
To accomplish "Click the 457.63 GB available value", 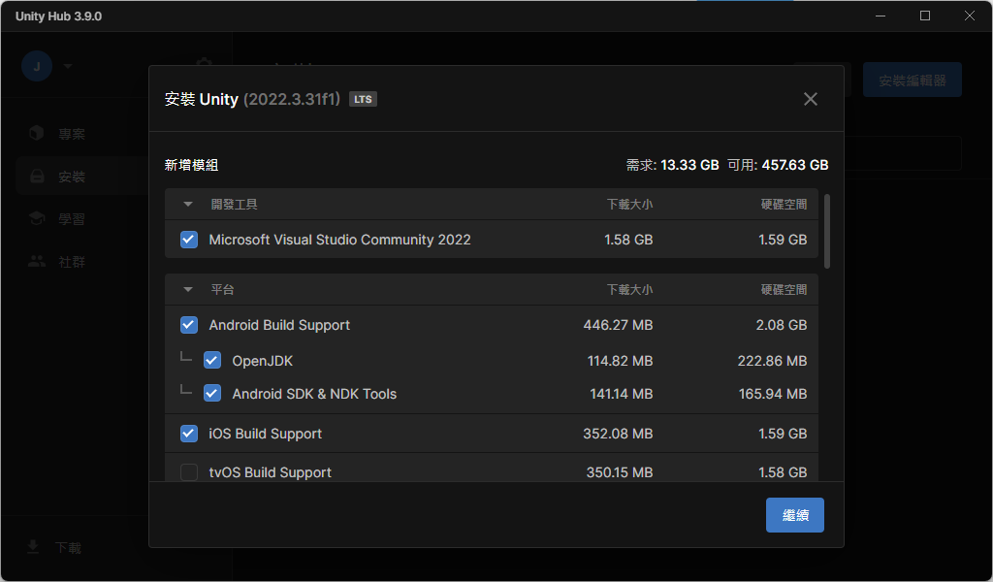I will click(x=795, y=165).
